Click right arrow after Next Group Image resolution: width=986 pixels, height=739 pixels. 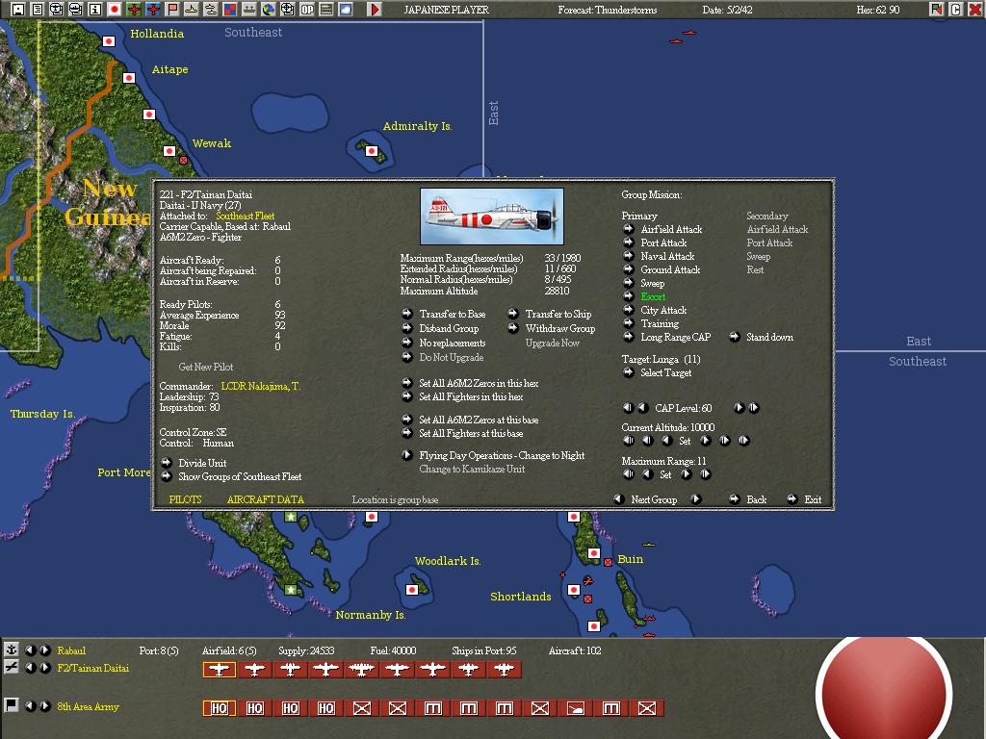pos(695,499)
